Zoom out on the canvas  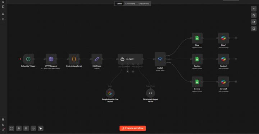pyautogui.click(x=26, y=128)
